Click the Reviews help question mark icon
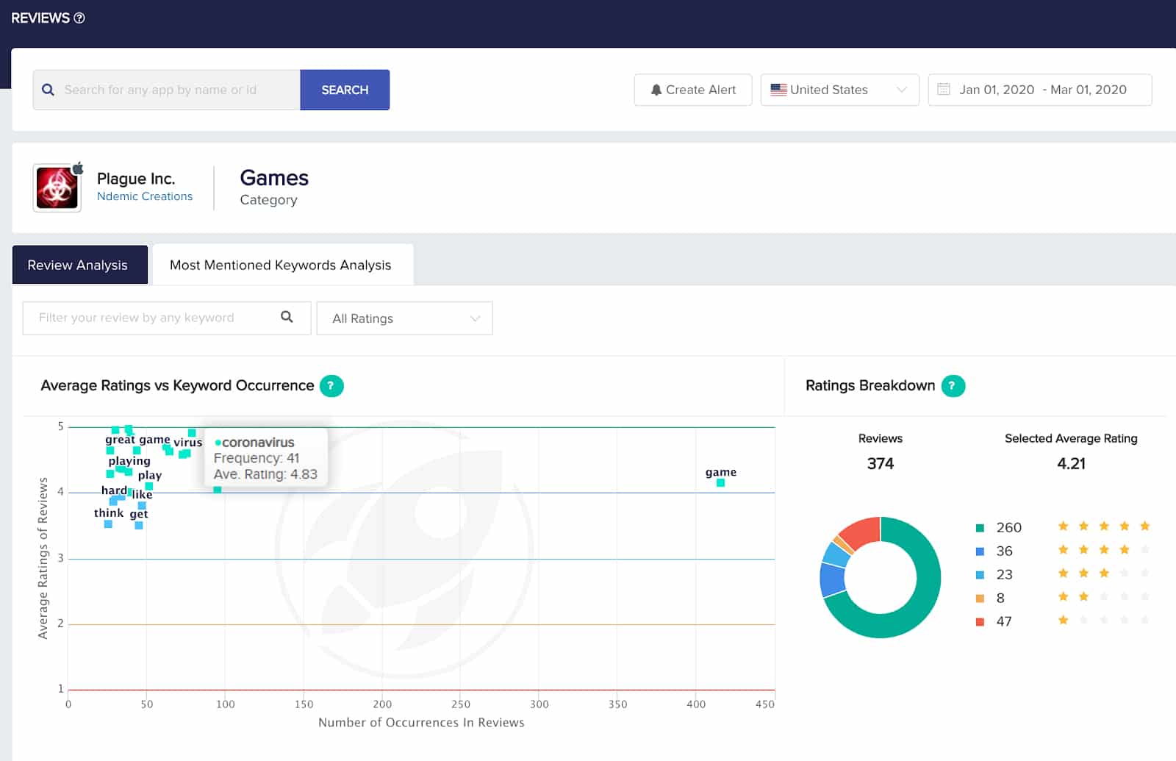The height and width of the screenshot is (761, 1176). click(79, 18)
